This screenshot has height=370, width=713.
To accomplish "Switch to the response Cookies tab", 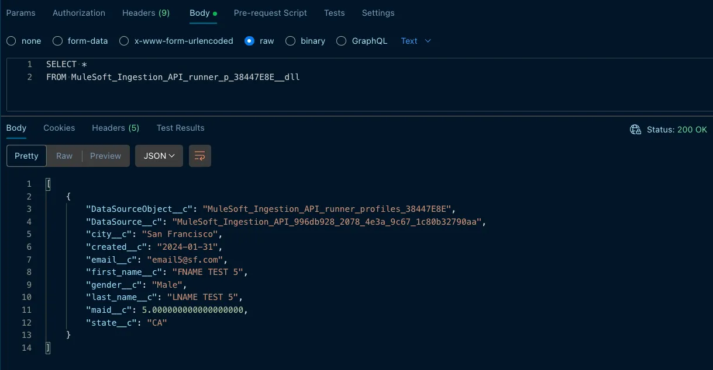I will coord(59,128).
